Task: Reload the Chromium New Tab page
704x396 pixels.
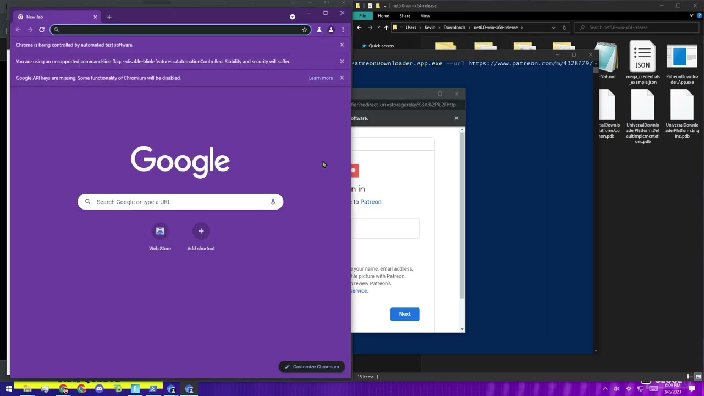Action: 42,30
